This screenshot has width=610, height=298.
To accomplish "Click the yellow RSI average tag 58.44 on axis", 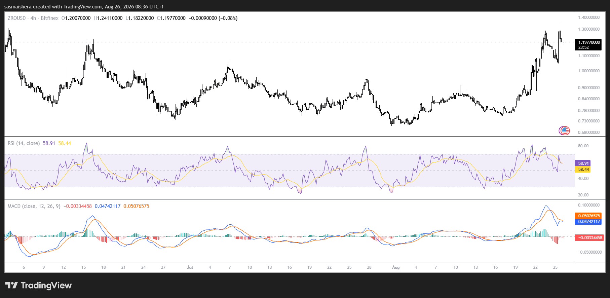I will pyautogui.click(x=583, y=170).
